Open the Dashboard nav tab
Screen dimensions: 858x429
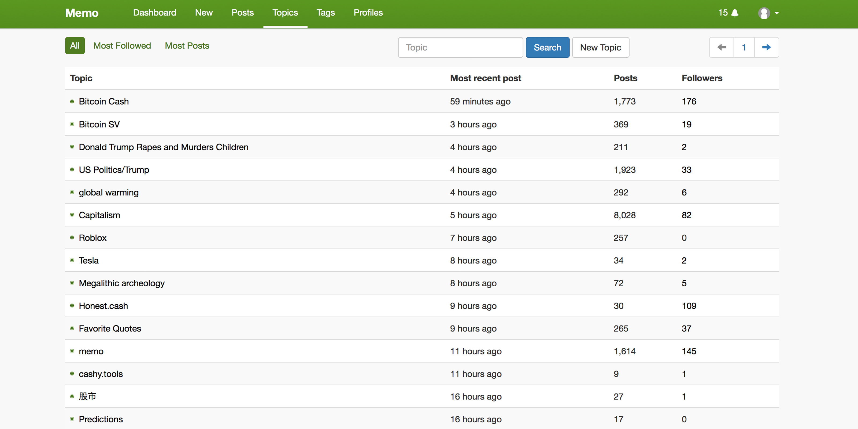pyautogui.click(x=154, y=13)
